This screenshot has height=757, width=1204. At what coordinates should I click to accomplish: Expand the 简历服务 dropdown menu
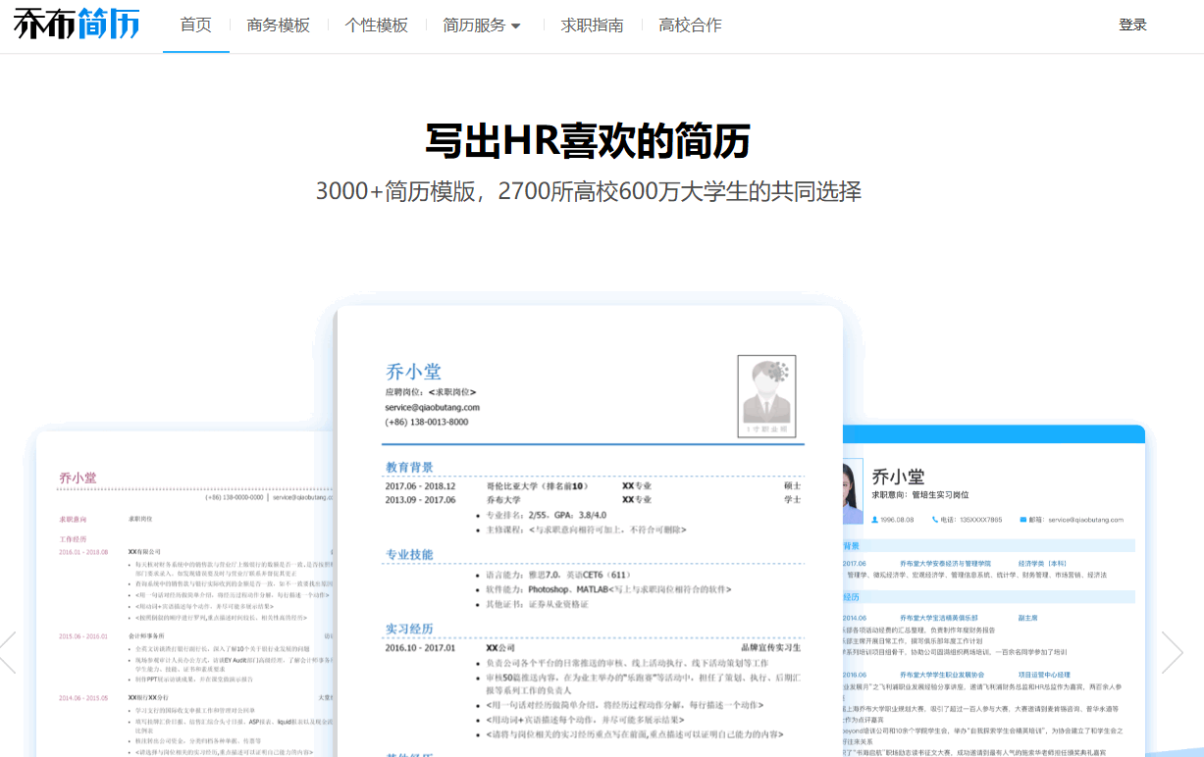click(x=474, y=25)
